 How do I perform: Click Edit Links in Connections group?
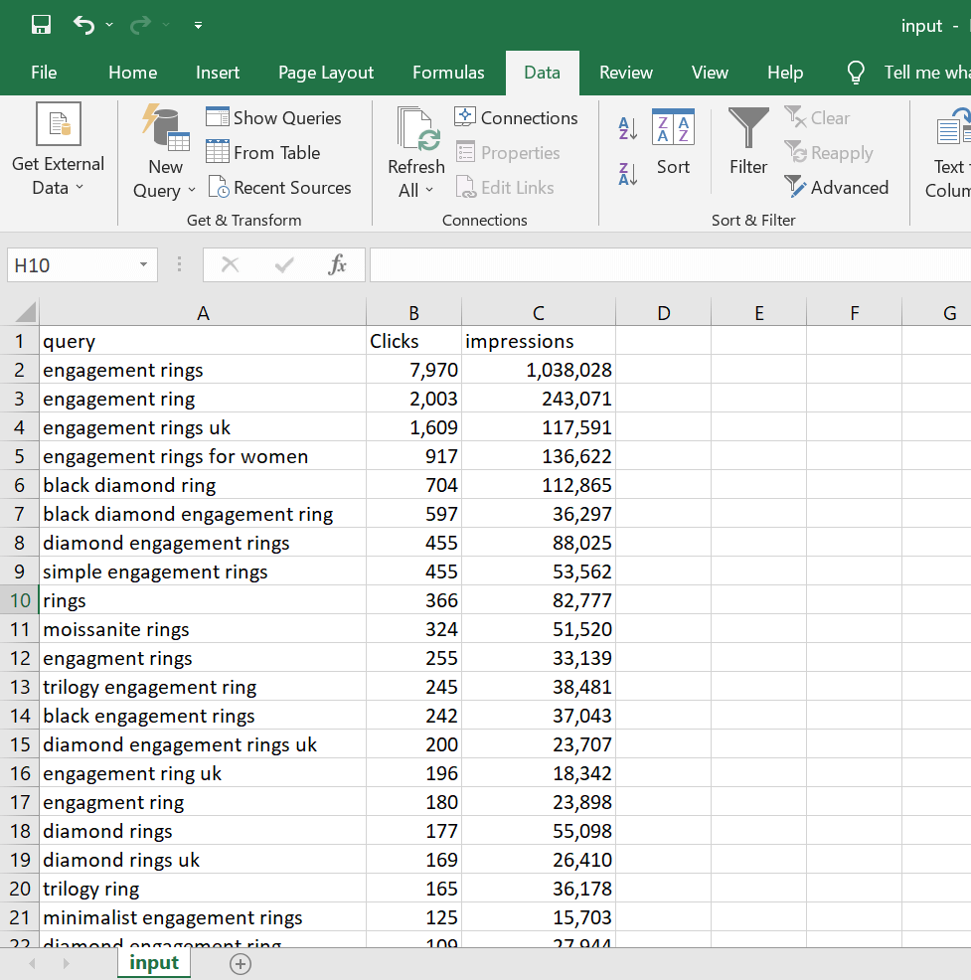[505, 188]
